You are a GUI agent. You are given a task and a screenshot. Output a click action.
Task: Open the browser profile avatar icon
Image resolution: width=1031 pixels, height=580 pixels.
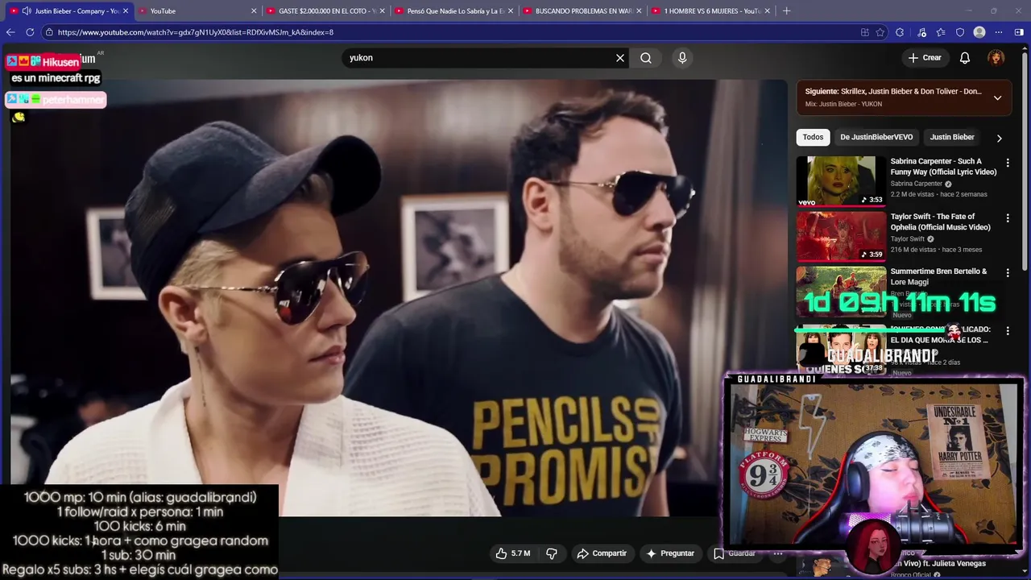pos(979,32)
